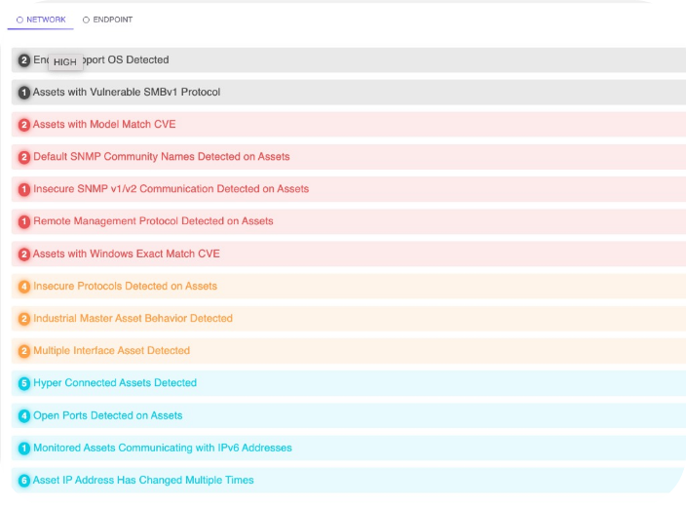Click the count badge on SMBv1 Protocol row
Viewport: 686px width, 507px height.
[24, 93]
